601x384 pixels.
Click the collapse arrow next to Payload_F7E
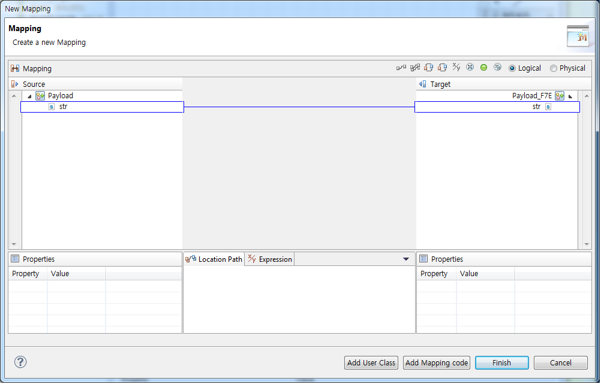coord(570,95)
